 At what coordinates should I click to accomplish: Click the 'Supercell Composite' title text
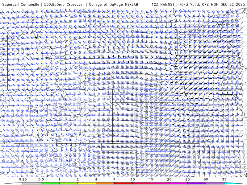coord(21,4)
